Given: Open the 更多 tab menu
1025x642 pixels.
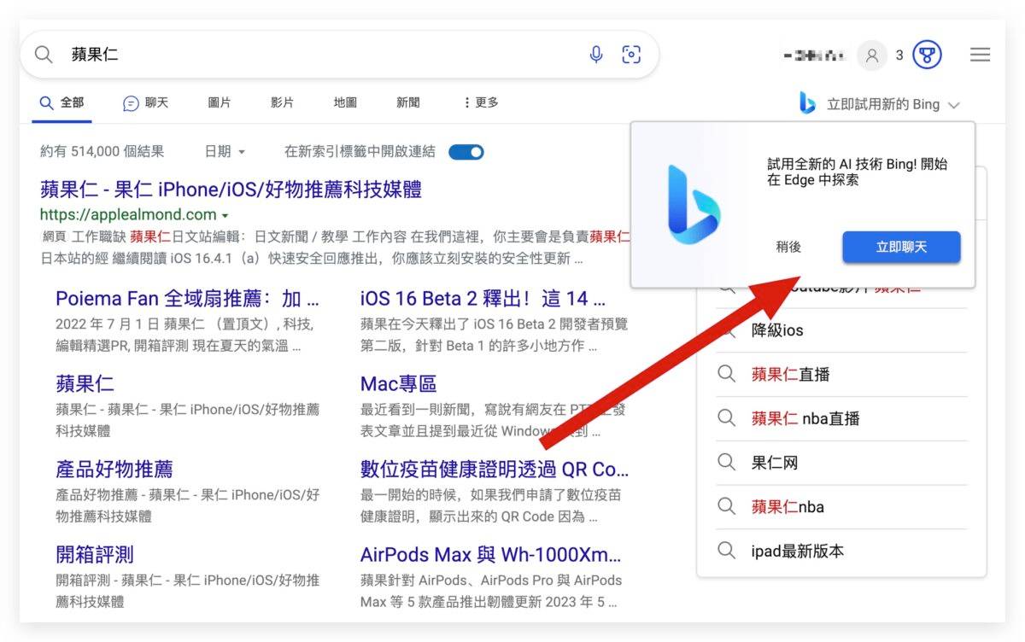Looking at the screenshot, I should click(481, 102).
